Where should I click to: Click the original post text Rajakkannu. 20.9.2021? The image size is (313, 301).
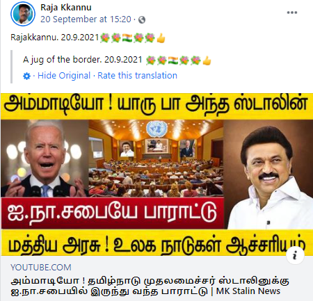pos(55,38)
